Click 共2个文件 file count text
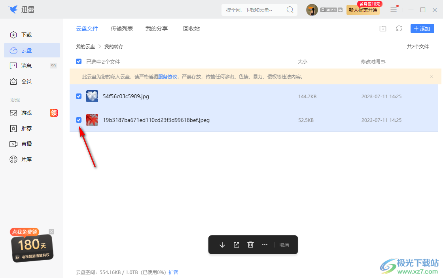The image size is (443, 278). coord(418,47)
